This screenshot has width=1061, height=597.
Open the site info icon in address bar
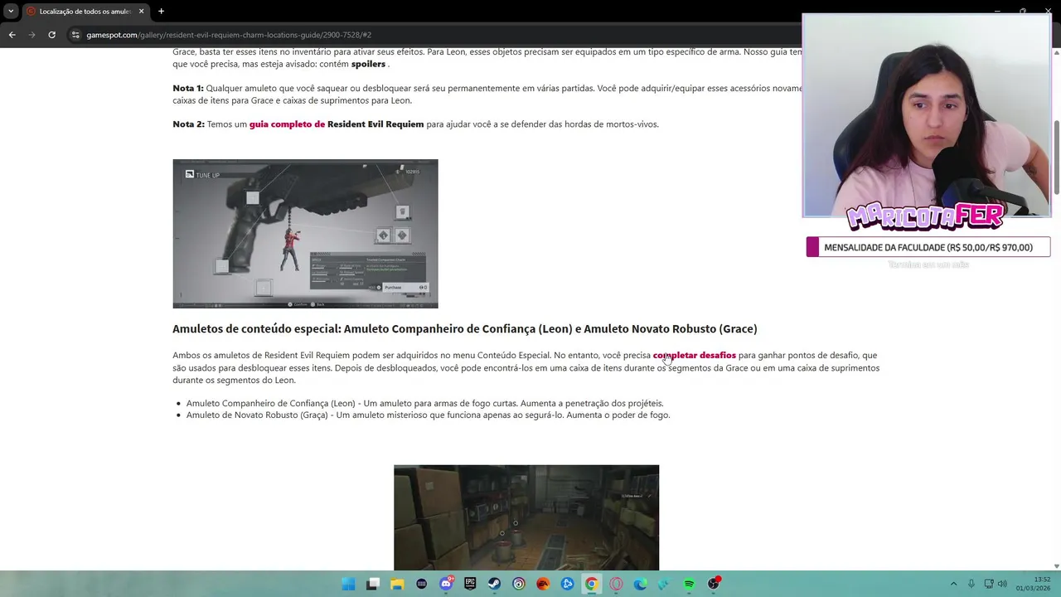click(x=75, y=35)
